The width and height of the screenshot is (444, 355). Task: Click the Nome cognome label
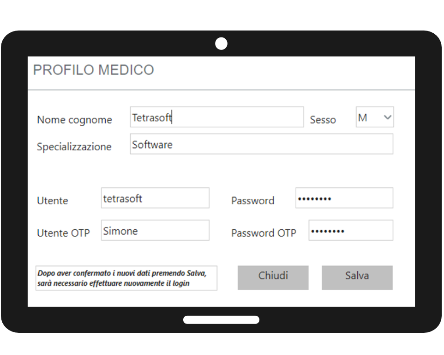74,120
